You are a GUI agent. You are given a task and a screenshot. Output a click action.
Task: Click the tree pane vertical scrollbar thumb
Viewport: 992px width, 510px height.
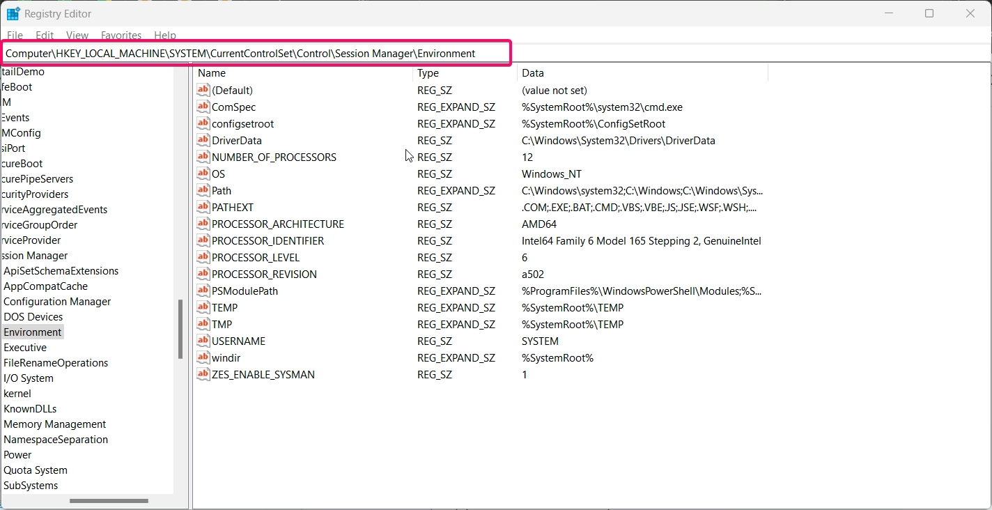click(x=180, y=329)
